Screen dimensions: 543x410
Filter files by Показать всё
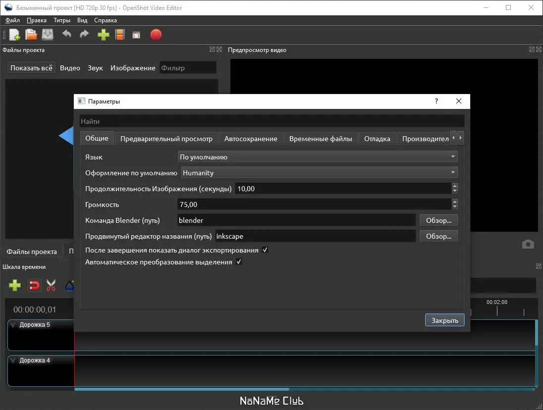(31, 68)
